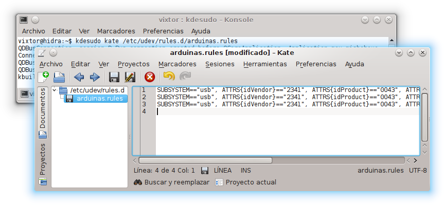Open Kate's Sesiones menu
This screenshot has width=444, height=205.
(220, 64)
